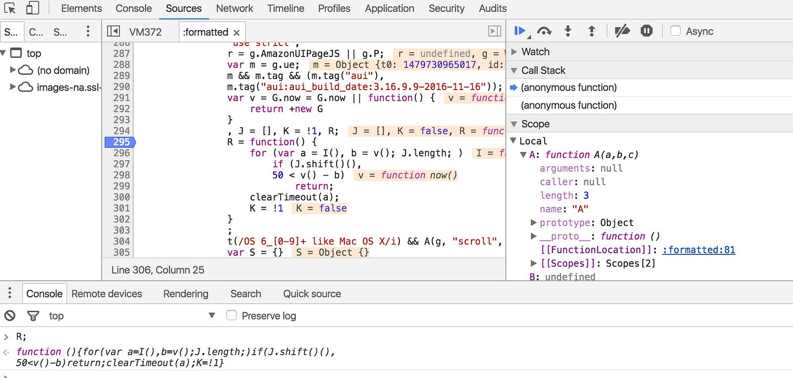The height and width of the screenshot is (378, 793).
Task: Set a breakpoint on line 304
Action: coord(121,241)
